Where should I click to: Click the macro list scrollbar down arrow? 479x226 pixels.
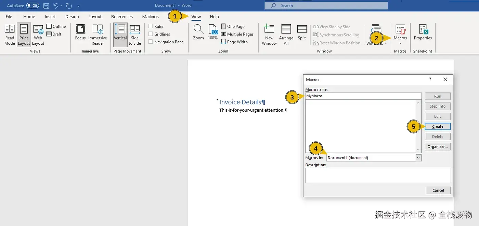[418, 150]
